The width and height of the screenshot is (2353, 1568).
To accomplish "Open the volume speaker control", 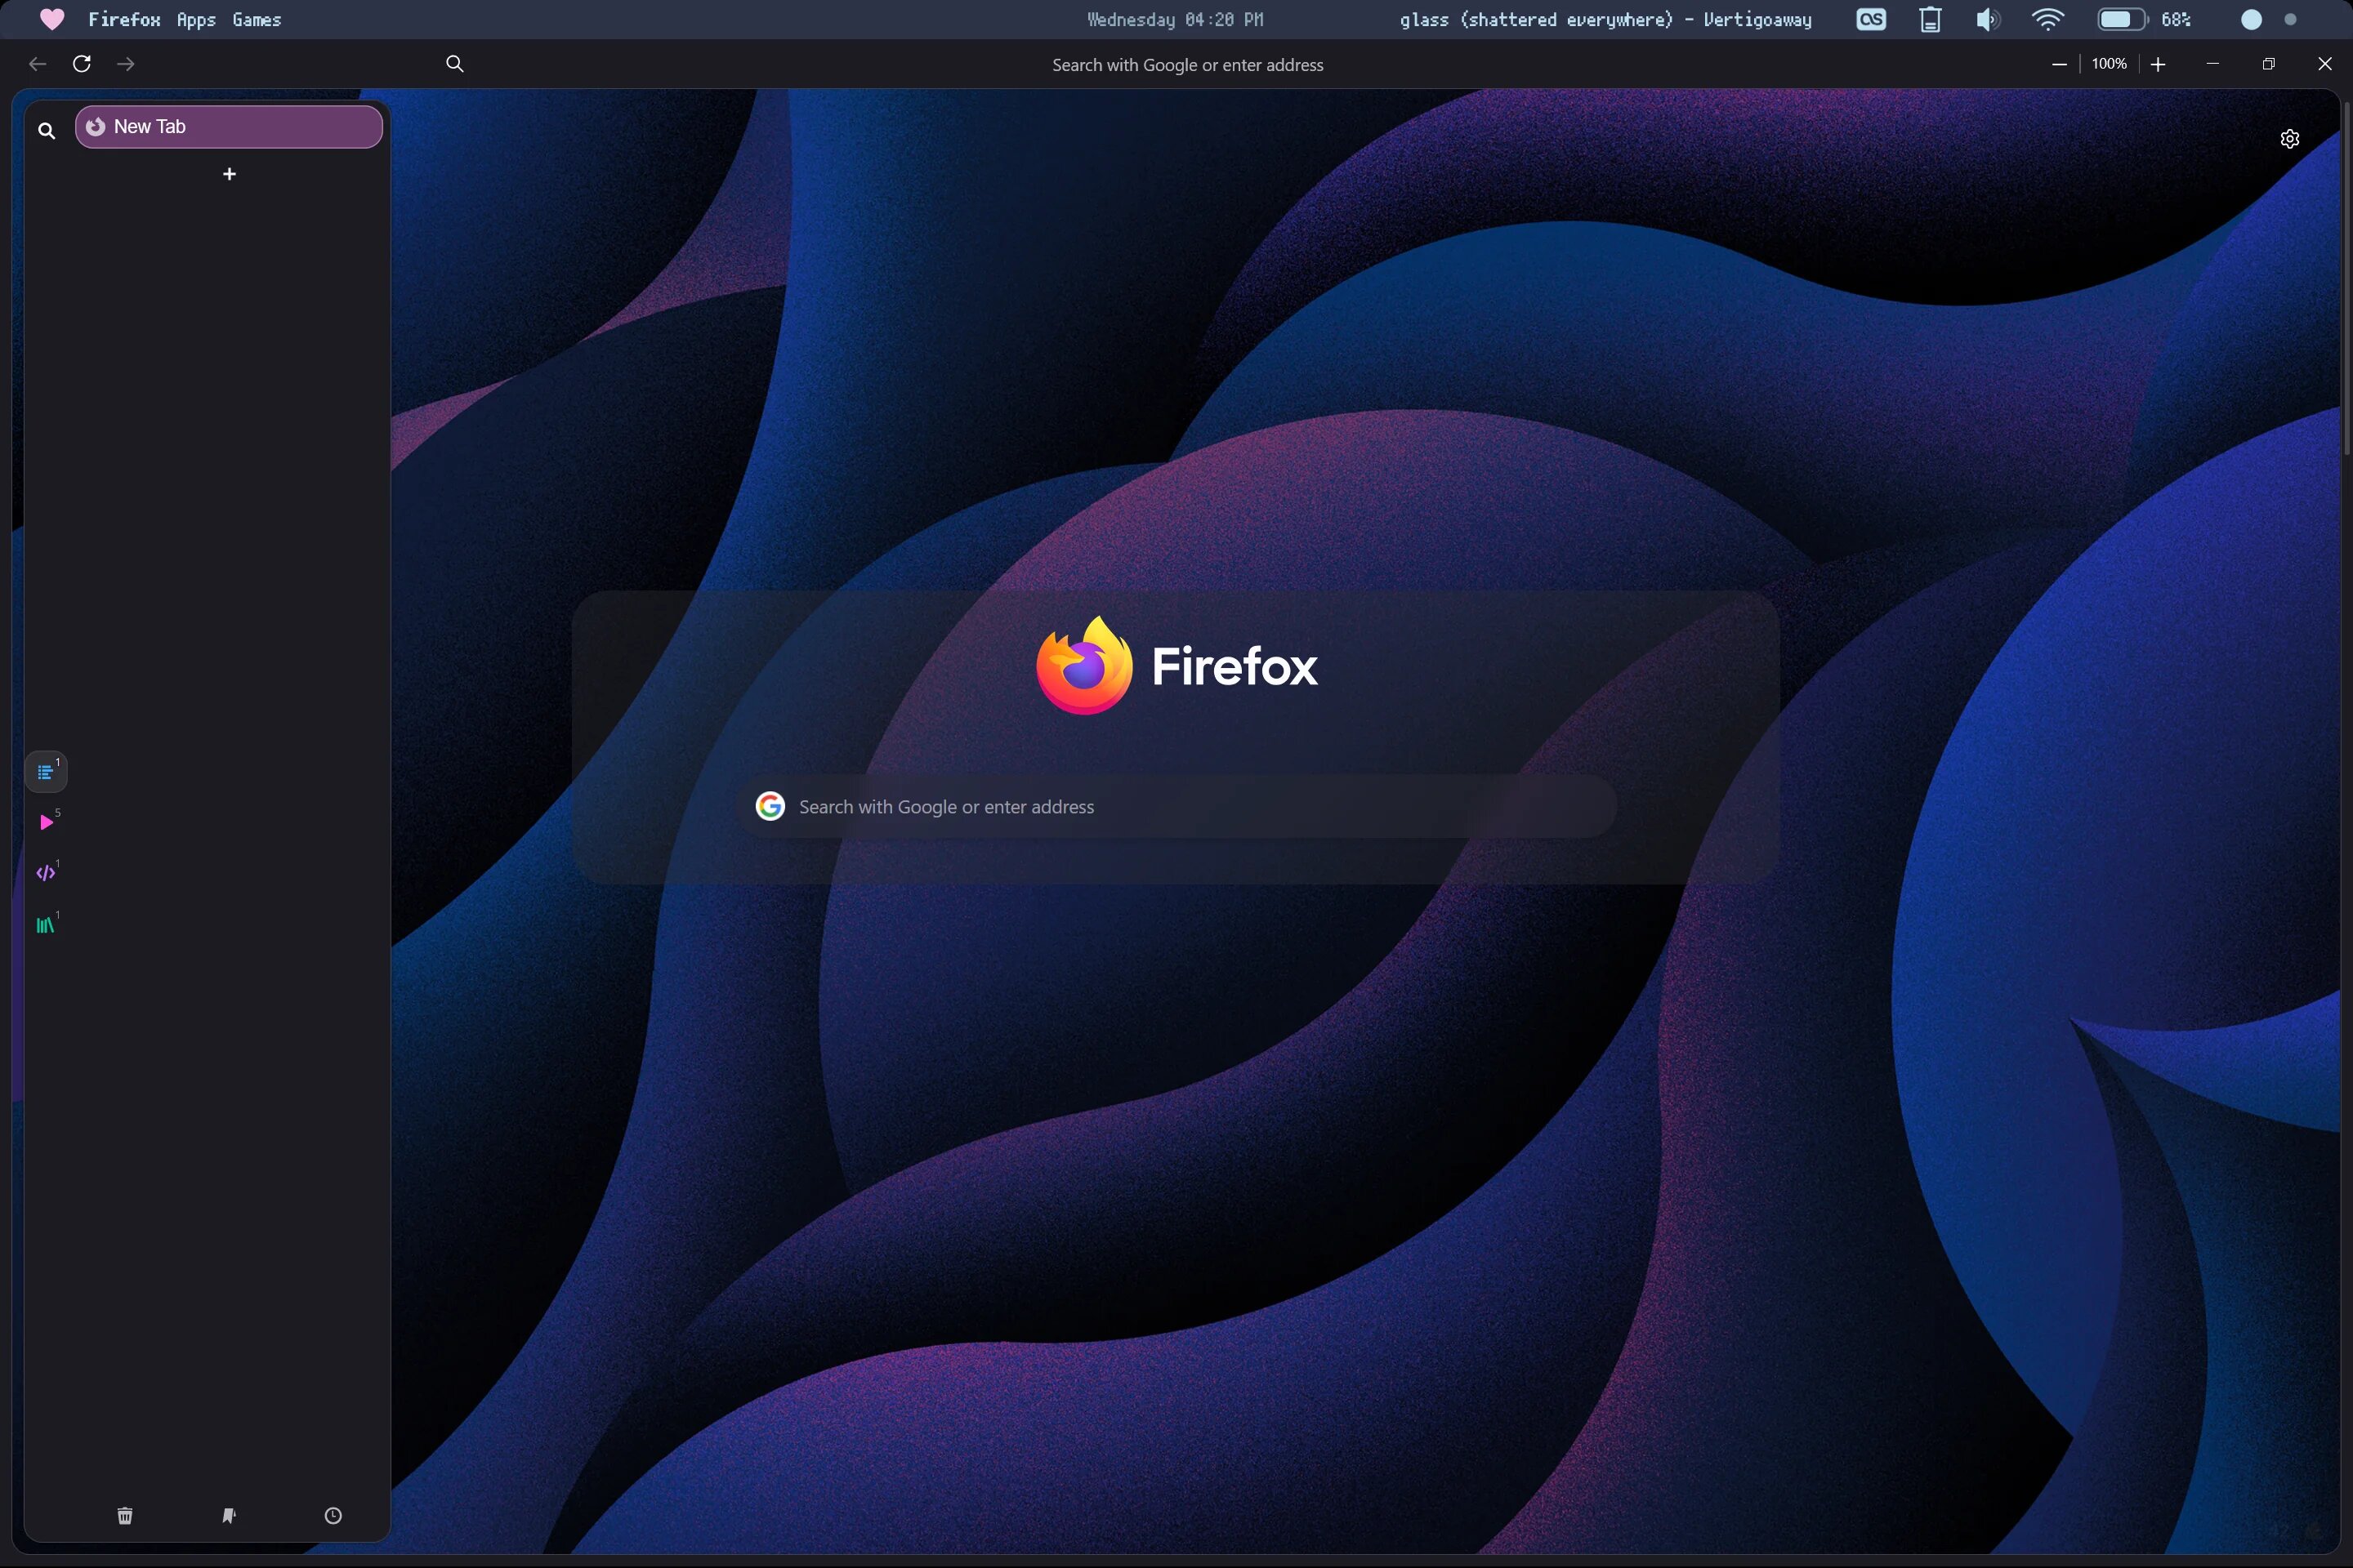I will point(1988,20).
